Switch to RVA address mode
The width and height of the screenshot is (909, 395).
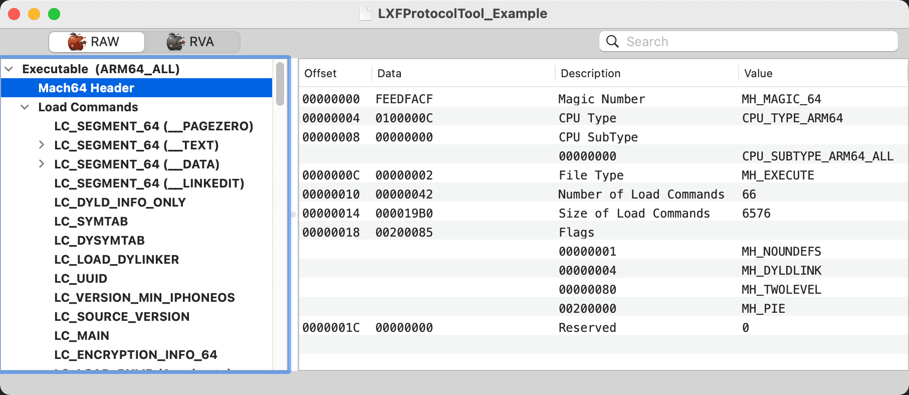[192, 42]
